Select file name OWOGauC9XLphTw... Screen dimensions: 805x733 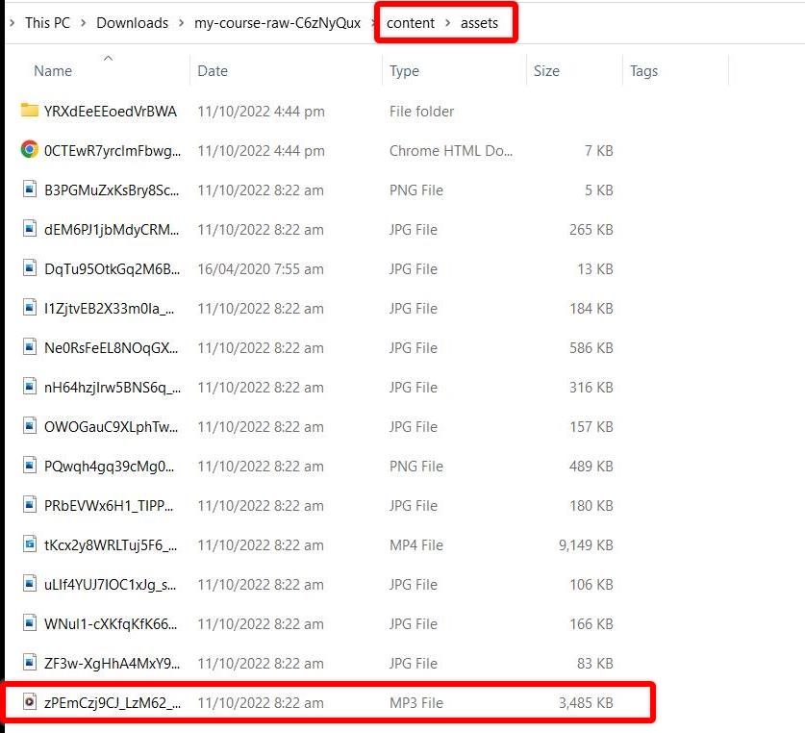pyautogui.click(x=111, y=427)
